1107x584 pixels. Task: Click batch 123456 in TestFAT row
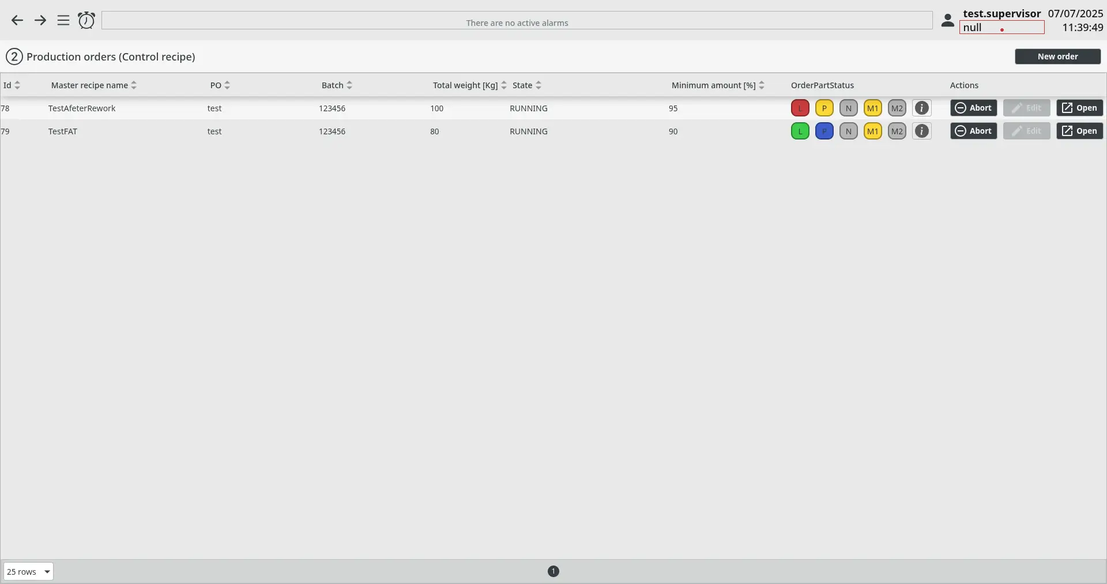pos(332,131)
